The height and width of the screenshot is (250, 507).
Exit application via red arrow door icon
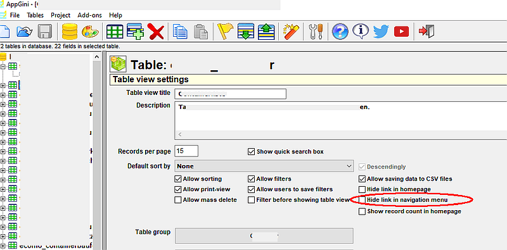coord(426,32)
